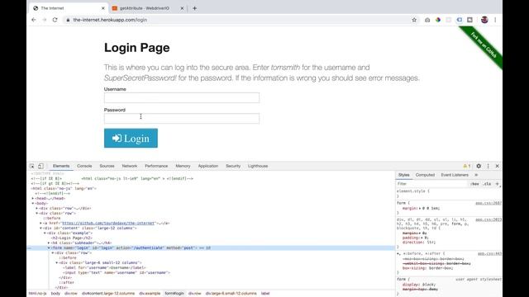529x297 pixels.
Task: Click div.example in the breadcrumb bar
Action: coord(150,294)
